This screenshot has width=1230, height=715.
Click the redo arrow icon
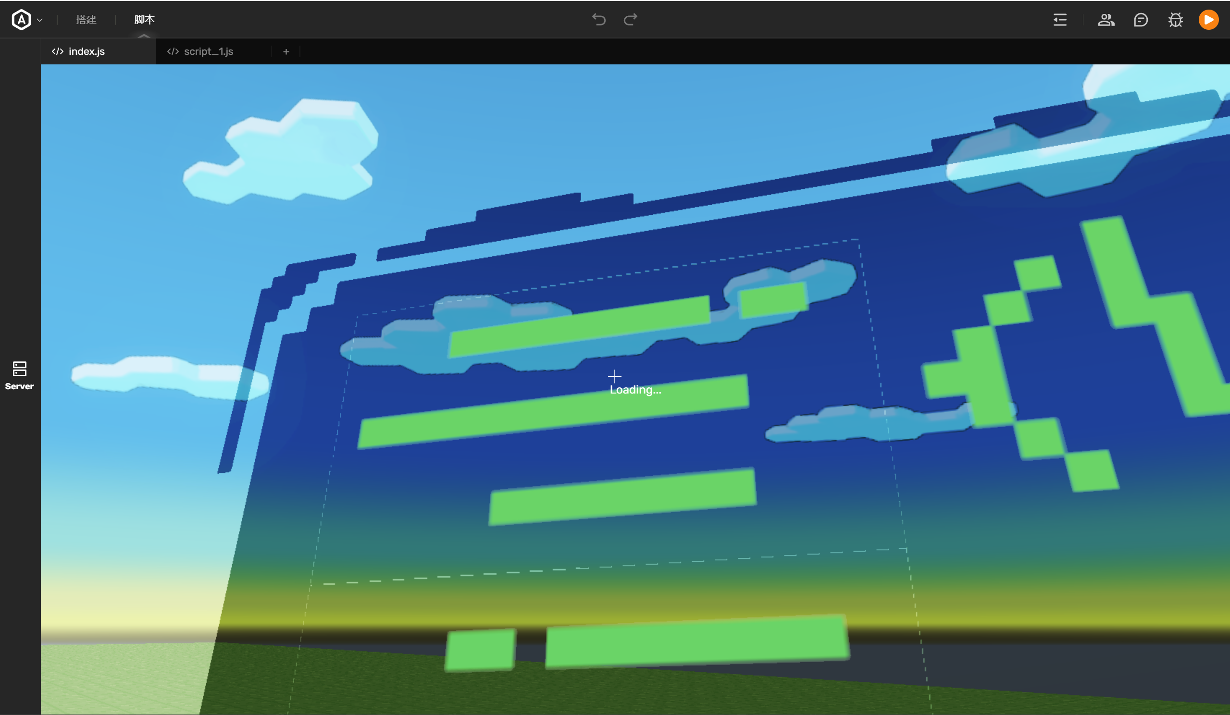coord(631,20)
